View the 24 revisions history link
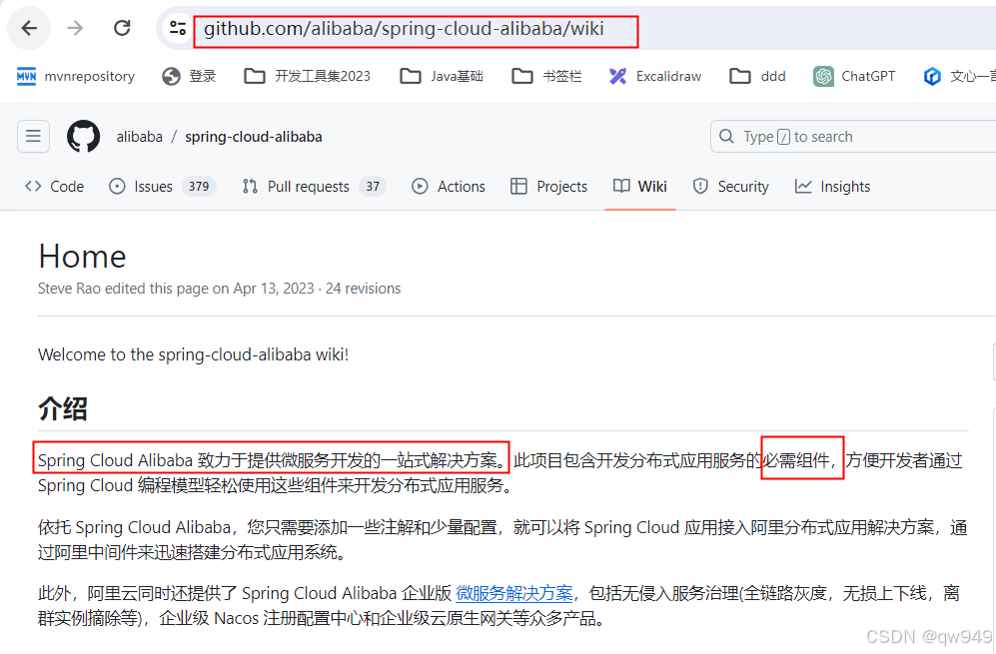Image resolution: width=996 pixels, height=654 pixels. click(x=364, y=289)
